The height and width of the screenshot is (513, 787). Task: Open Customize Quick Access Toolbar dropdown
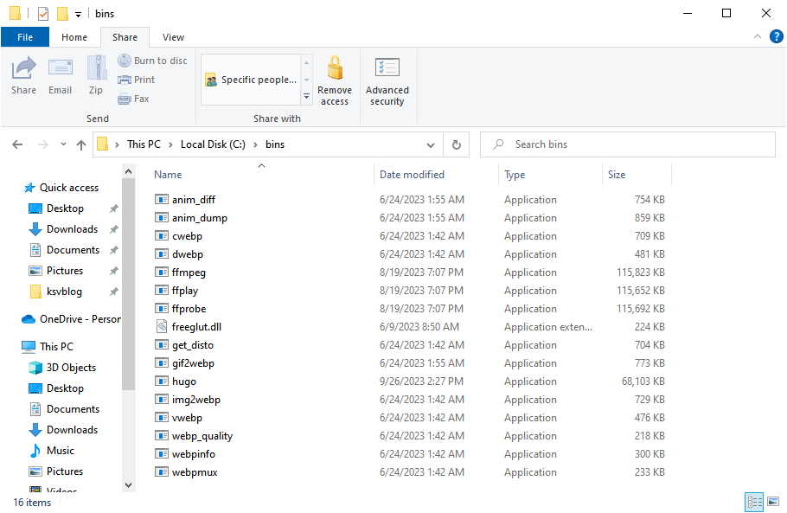(x=79, y=14)
